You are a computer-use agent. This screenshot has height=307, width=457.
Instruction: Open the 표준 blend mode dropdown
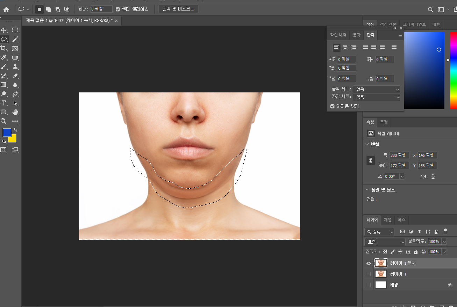coord(385,242)
